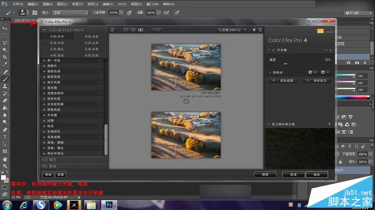Switch to single image preview view

(x=126, y=30)
